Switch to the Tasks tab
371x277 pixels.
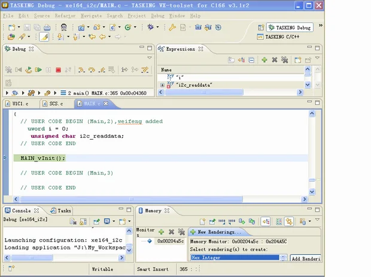click(x=61, y=210)
